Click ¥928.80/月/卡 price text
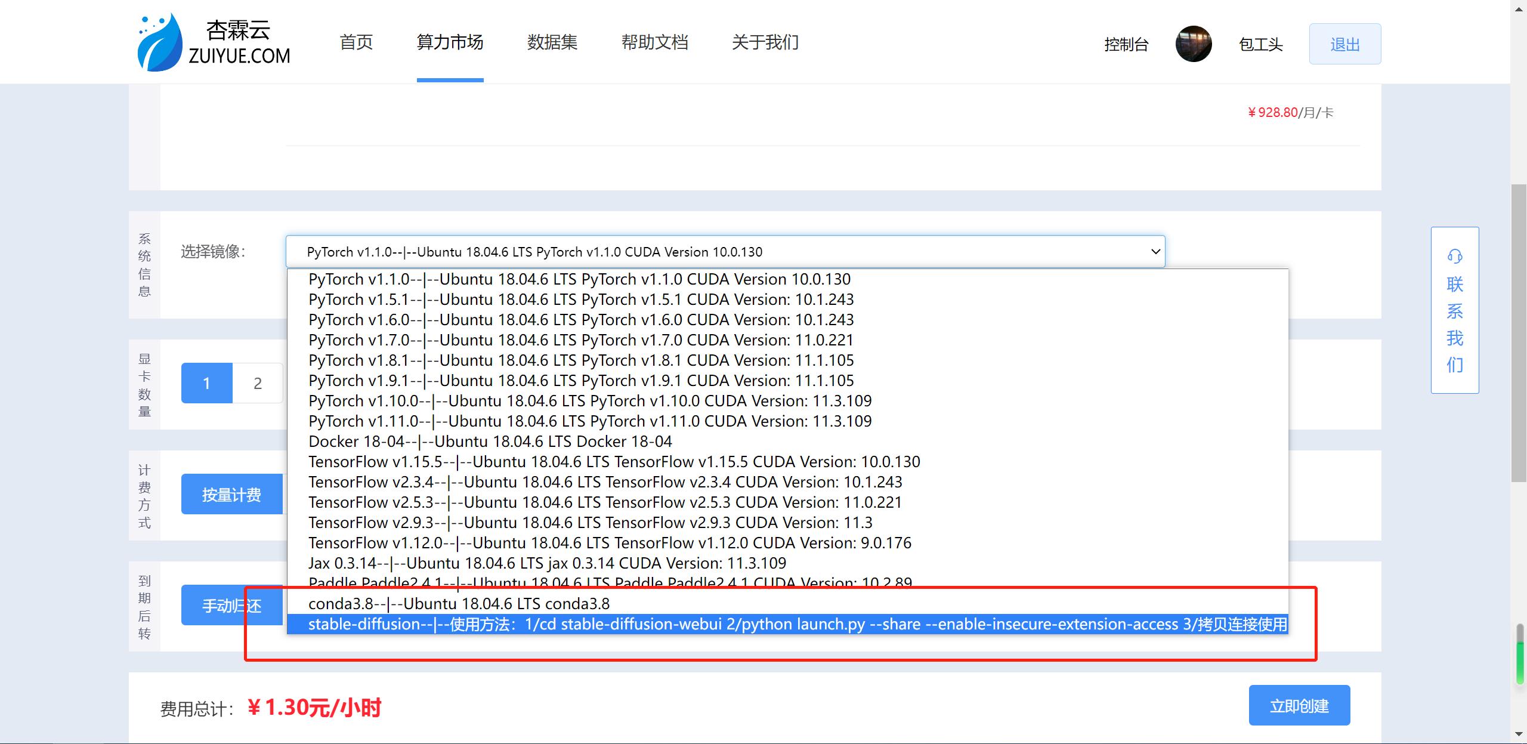1527x744 pixels. [1290, 112]
